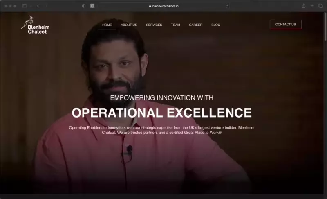
Task: Open the About Us page
Action: tap(129, 25)
